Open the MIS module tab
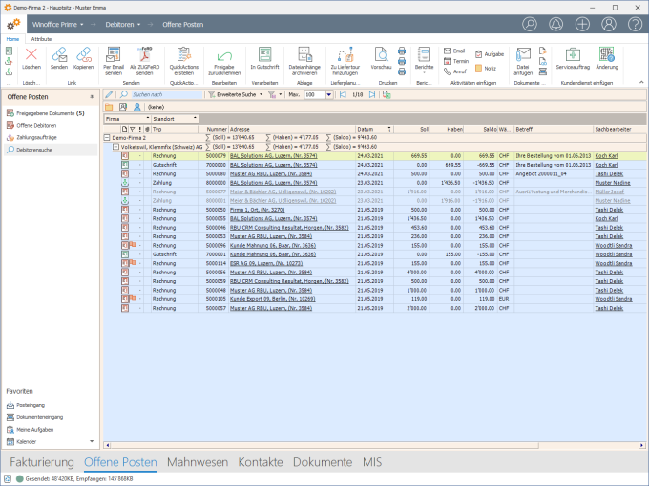Screen dimensions: 649x486 coord(372,462)
